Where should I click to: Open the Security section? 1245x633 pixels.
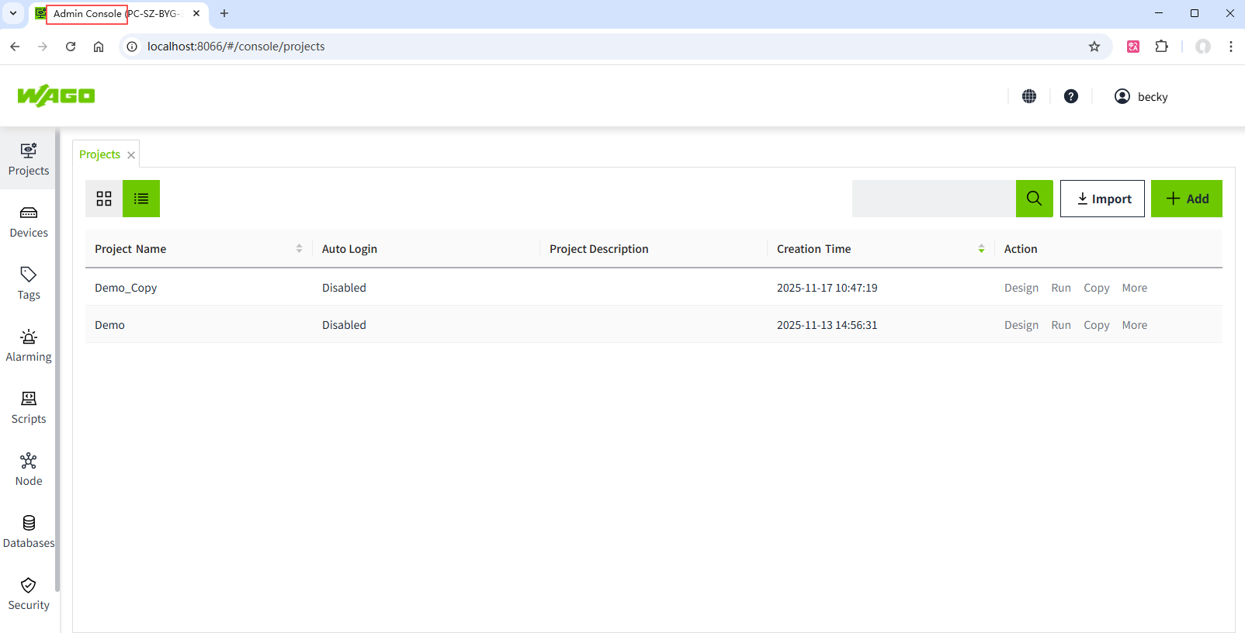click(29, 593)
